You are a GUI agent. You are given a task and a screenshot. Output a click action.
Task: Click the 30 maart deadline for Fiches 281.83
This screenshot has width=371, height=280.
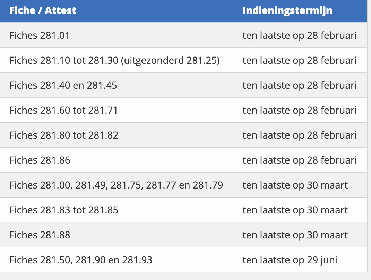point(295,210)
